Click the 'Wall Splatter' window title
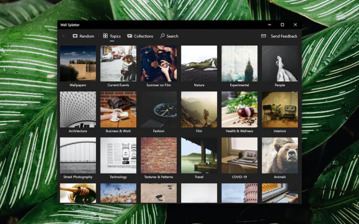The width and height of the screenshot is (359, 224). pyautogui.click(x=70, y=25)
